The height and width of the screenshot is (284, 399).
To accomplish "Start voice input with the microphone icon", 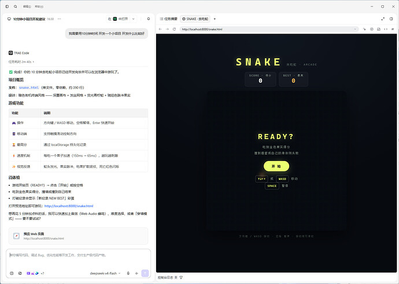I will point(128,274).
